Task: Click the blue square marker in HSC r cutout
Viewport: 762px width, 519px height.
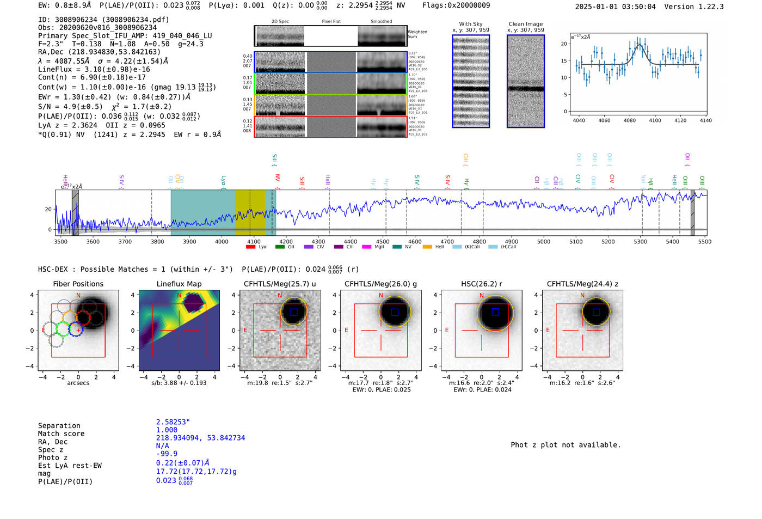Action: 495,312
